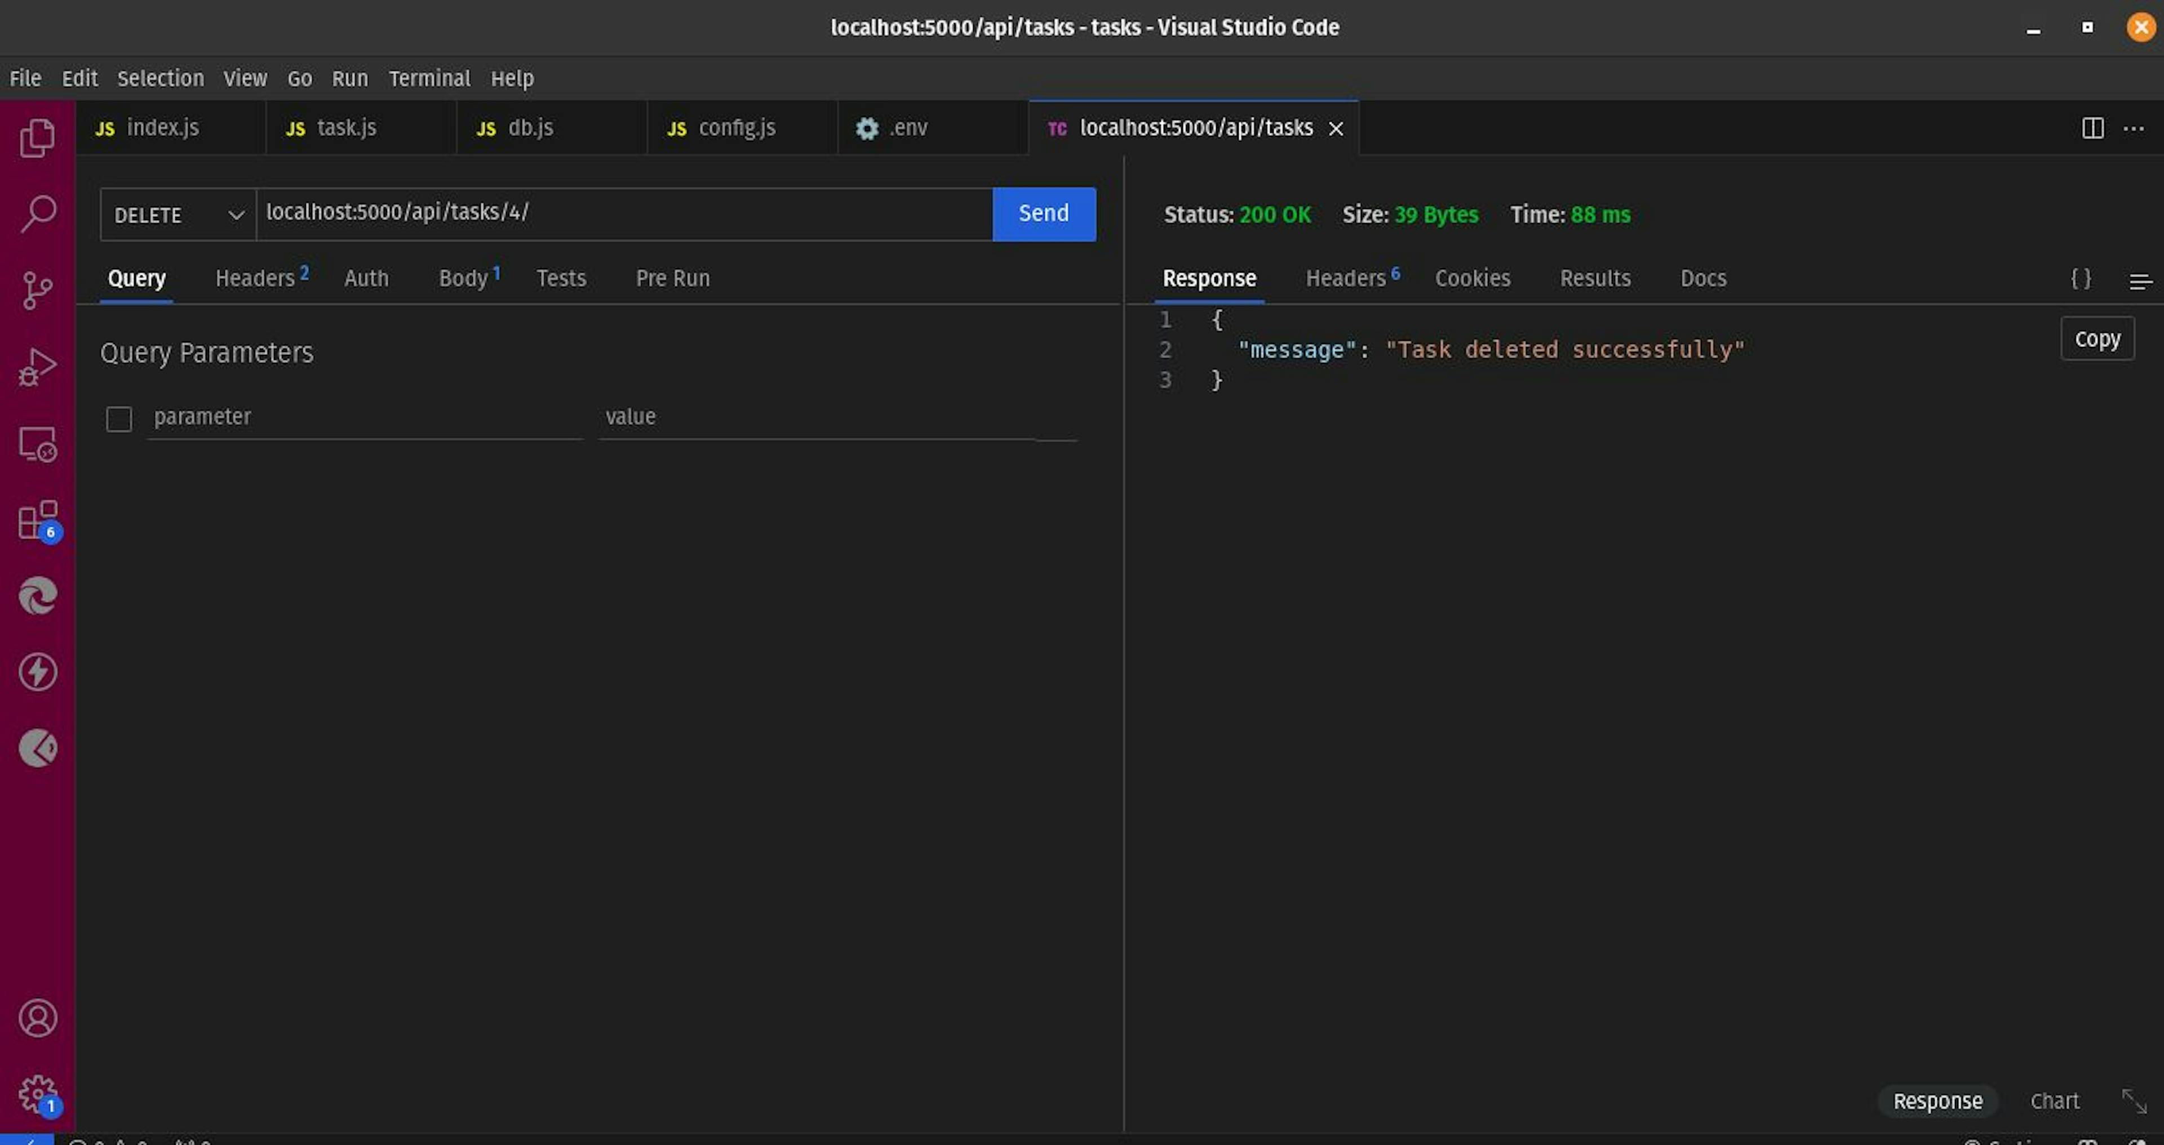Open editor more actions ellipsis menu
Viewport: 2164px width, 1145px height.
(2134, 128)
